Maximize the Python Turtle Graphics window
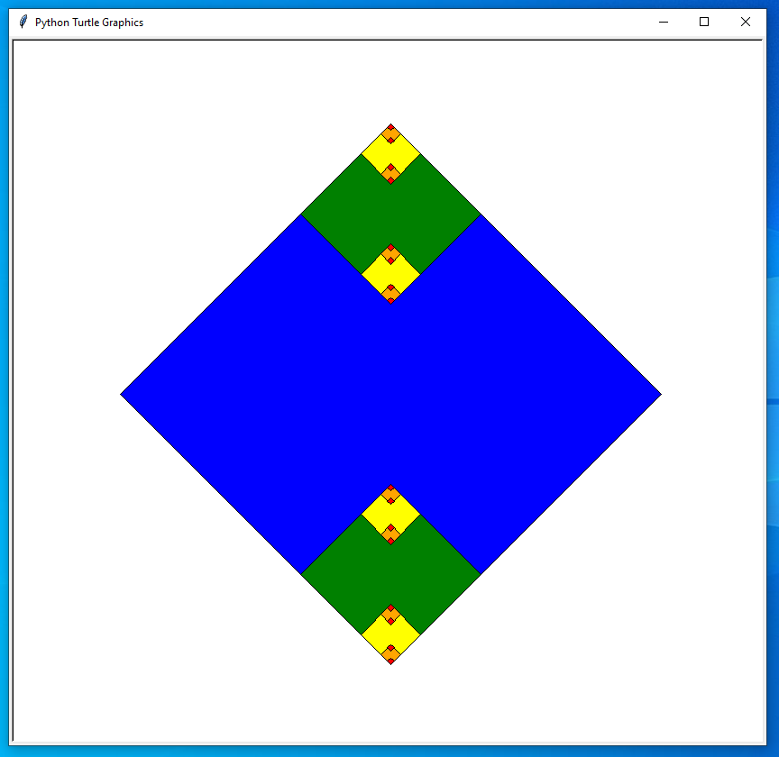 [x=704, y=22]
